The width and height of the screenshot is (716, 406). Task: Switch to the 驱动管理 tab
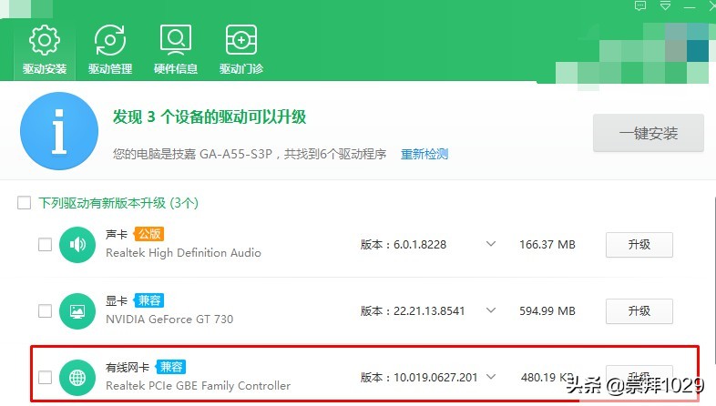[110, 48]
